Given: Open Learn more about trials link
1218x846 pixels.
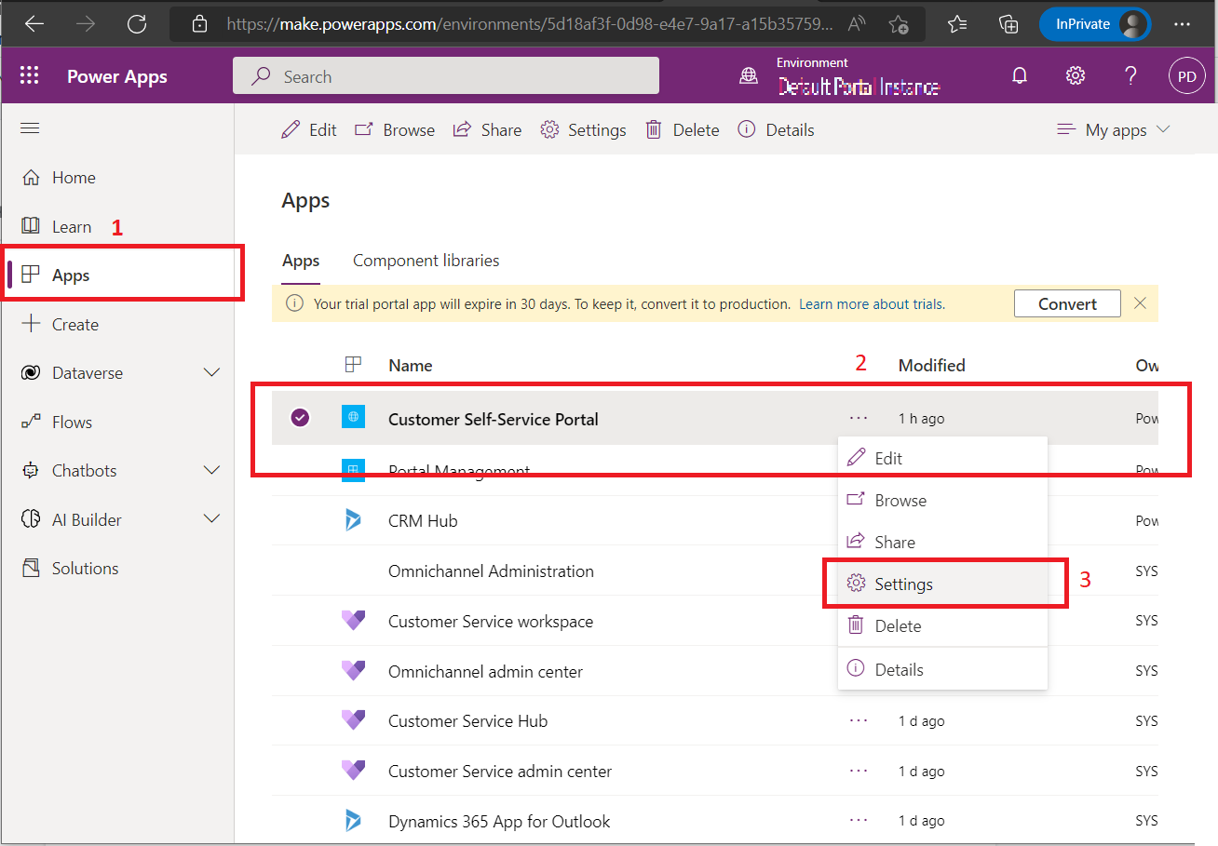Looking at the screenshot, I should 872,304.
